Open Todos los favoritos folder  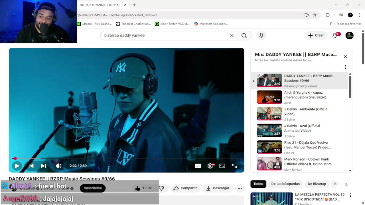[346, 24]
